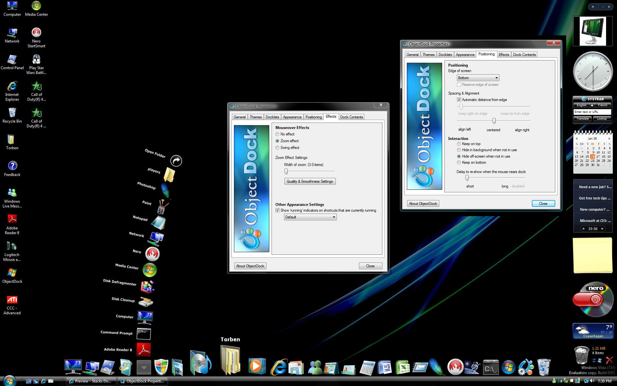Open the Windows Start orb

click(9, 381)
